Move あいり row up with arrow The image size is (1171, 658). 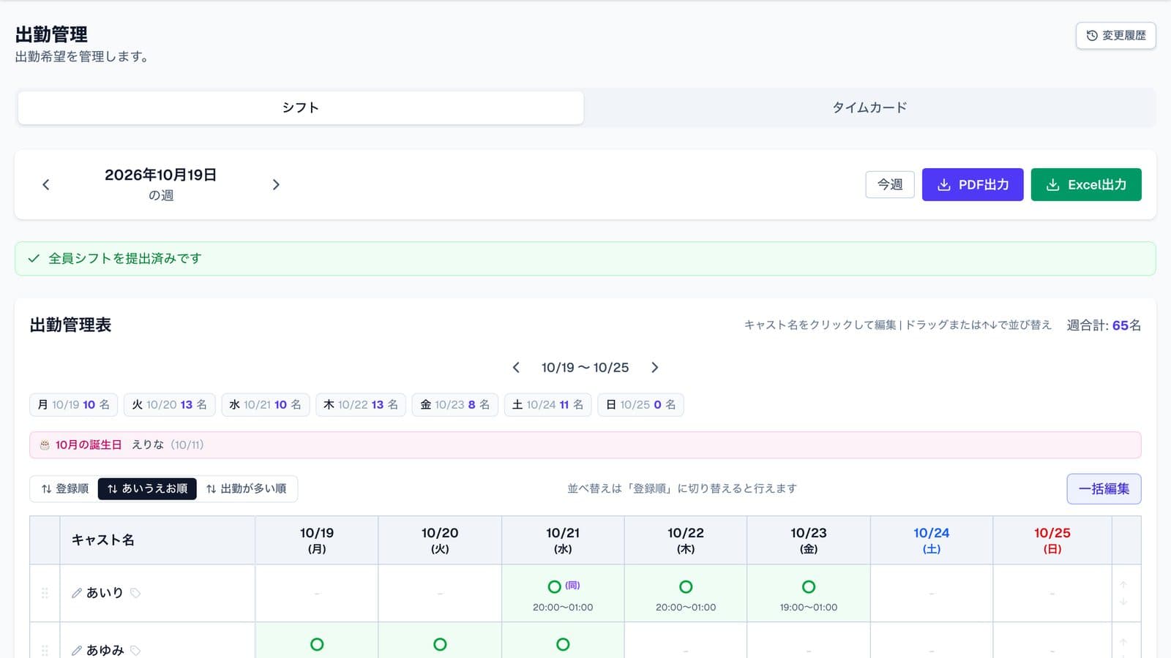click(x=1123, y=585)
